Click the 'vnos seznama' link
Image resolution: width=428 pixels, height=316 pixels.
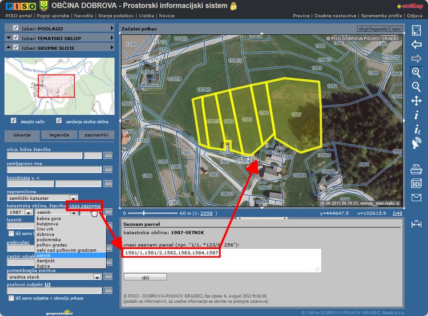86,205
